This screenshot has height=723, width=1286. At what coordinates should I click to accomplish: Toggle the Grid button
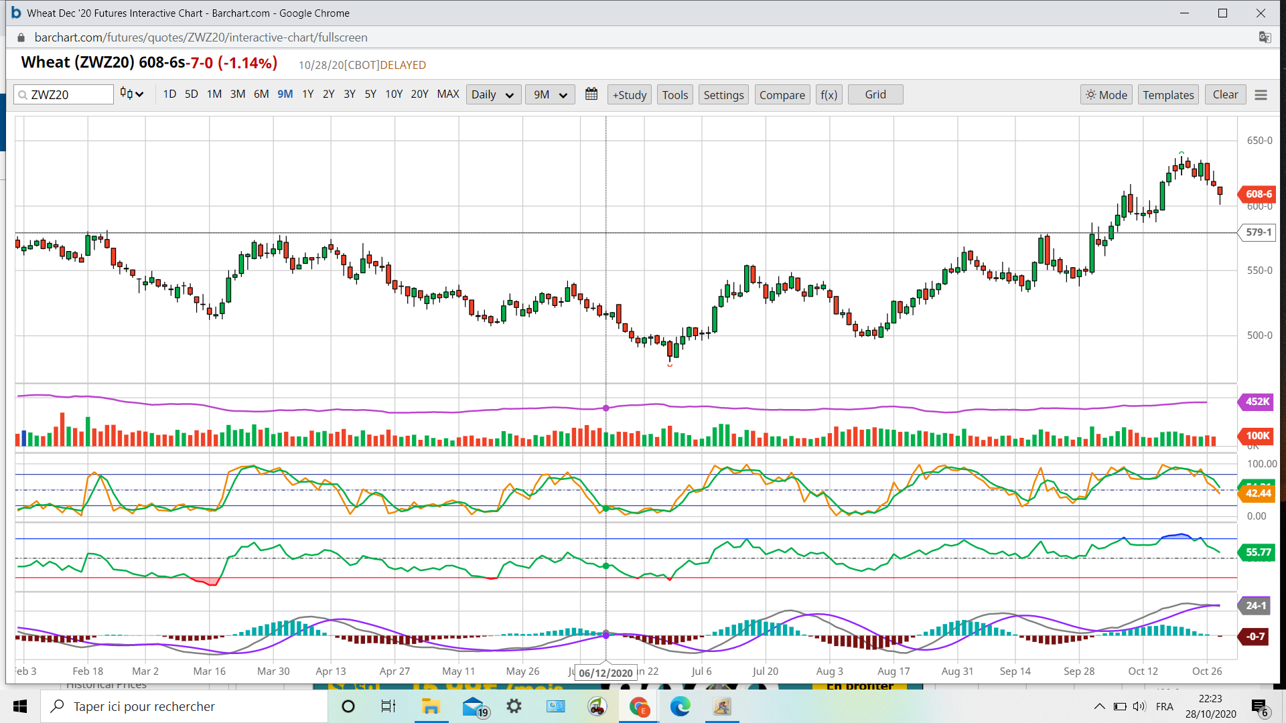(875, 94)
